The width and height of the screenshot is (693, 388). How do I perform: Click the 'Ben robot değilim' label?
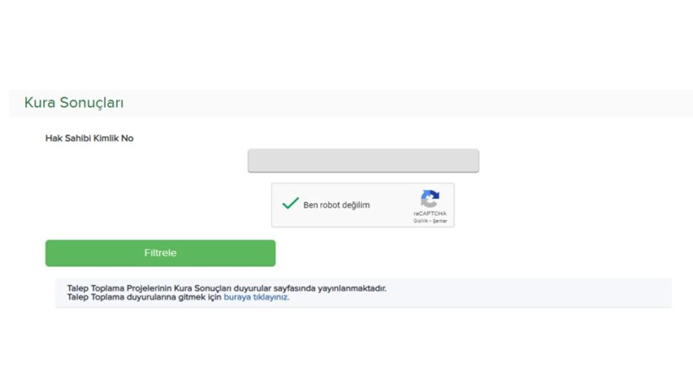(x=336, y=205)
